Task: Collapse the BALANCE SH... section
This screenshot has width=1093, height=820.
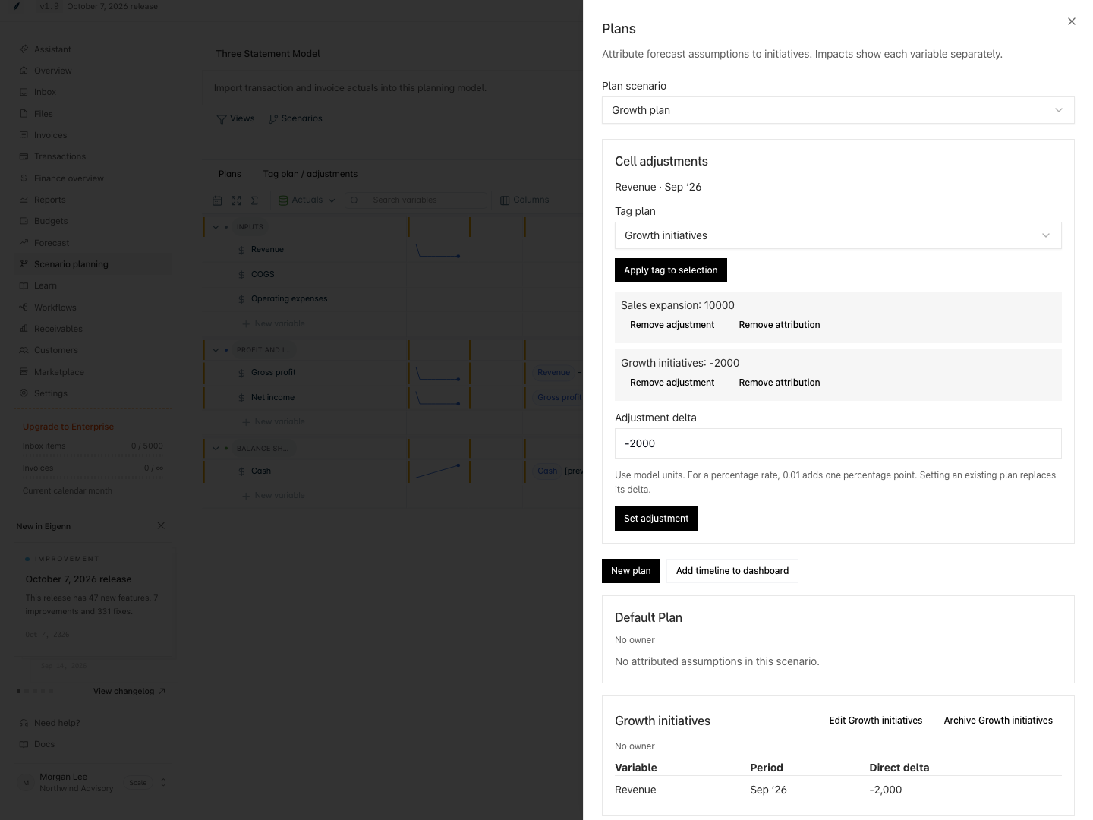Action: 216,449
